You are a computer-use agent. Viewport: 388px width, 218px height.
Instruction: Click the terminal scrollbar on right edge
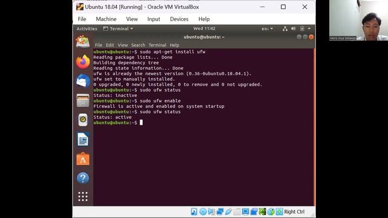point(314,127)
